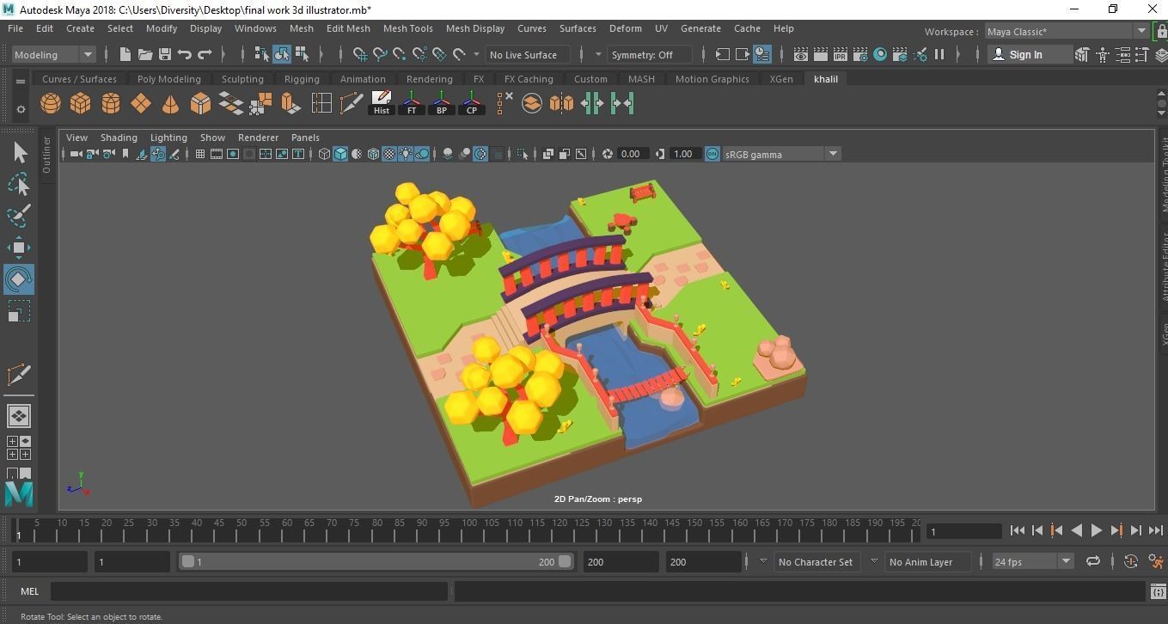This screenshot has width=1168, height=624.
Task: Toggle viewport grid display icon
Action: pyautogui.click(x=199, y=154)
